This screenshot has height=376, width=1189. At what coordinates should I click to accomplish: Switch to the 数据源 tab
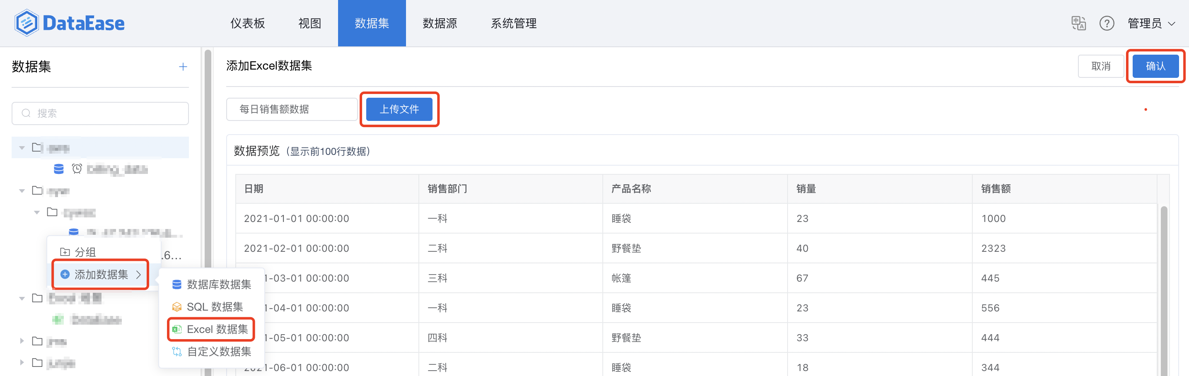pos(440,23)
